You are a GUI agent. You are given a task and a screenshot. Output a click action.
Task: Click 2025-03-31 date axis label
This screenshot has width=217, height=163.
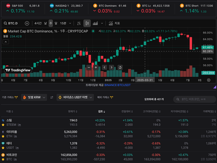pyautogui.click(x=145, y=80)
